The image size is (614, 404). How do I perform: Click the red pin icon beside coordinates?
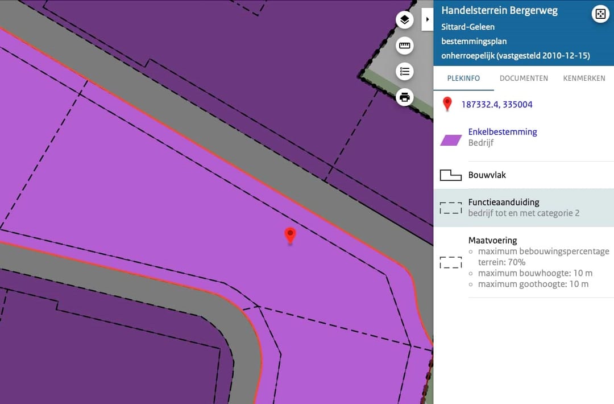[447, 104]
